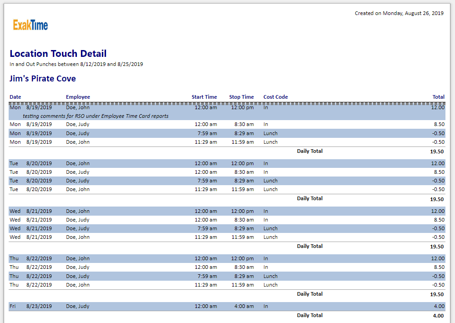455x323 pixels.
Task: Click 'Doe, John' in Wednesday's 11:29 am Lunch row
Action: (78, 237)
